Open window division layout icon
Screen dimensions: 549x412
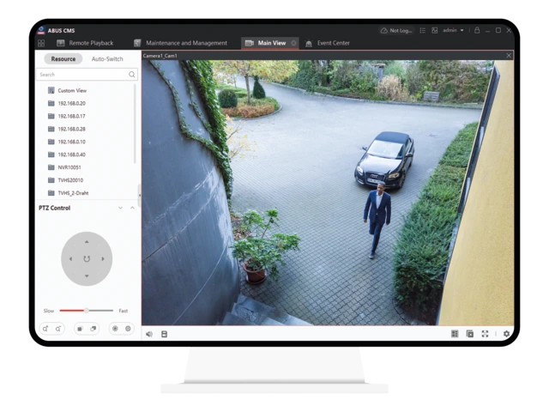455,334
